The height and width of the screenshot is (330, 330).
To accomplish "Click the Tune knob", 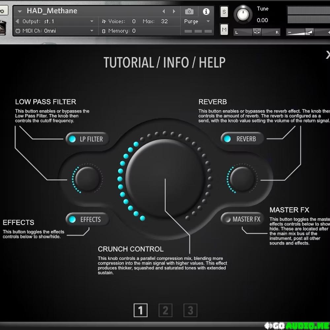I will coord(243,14).
